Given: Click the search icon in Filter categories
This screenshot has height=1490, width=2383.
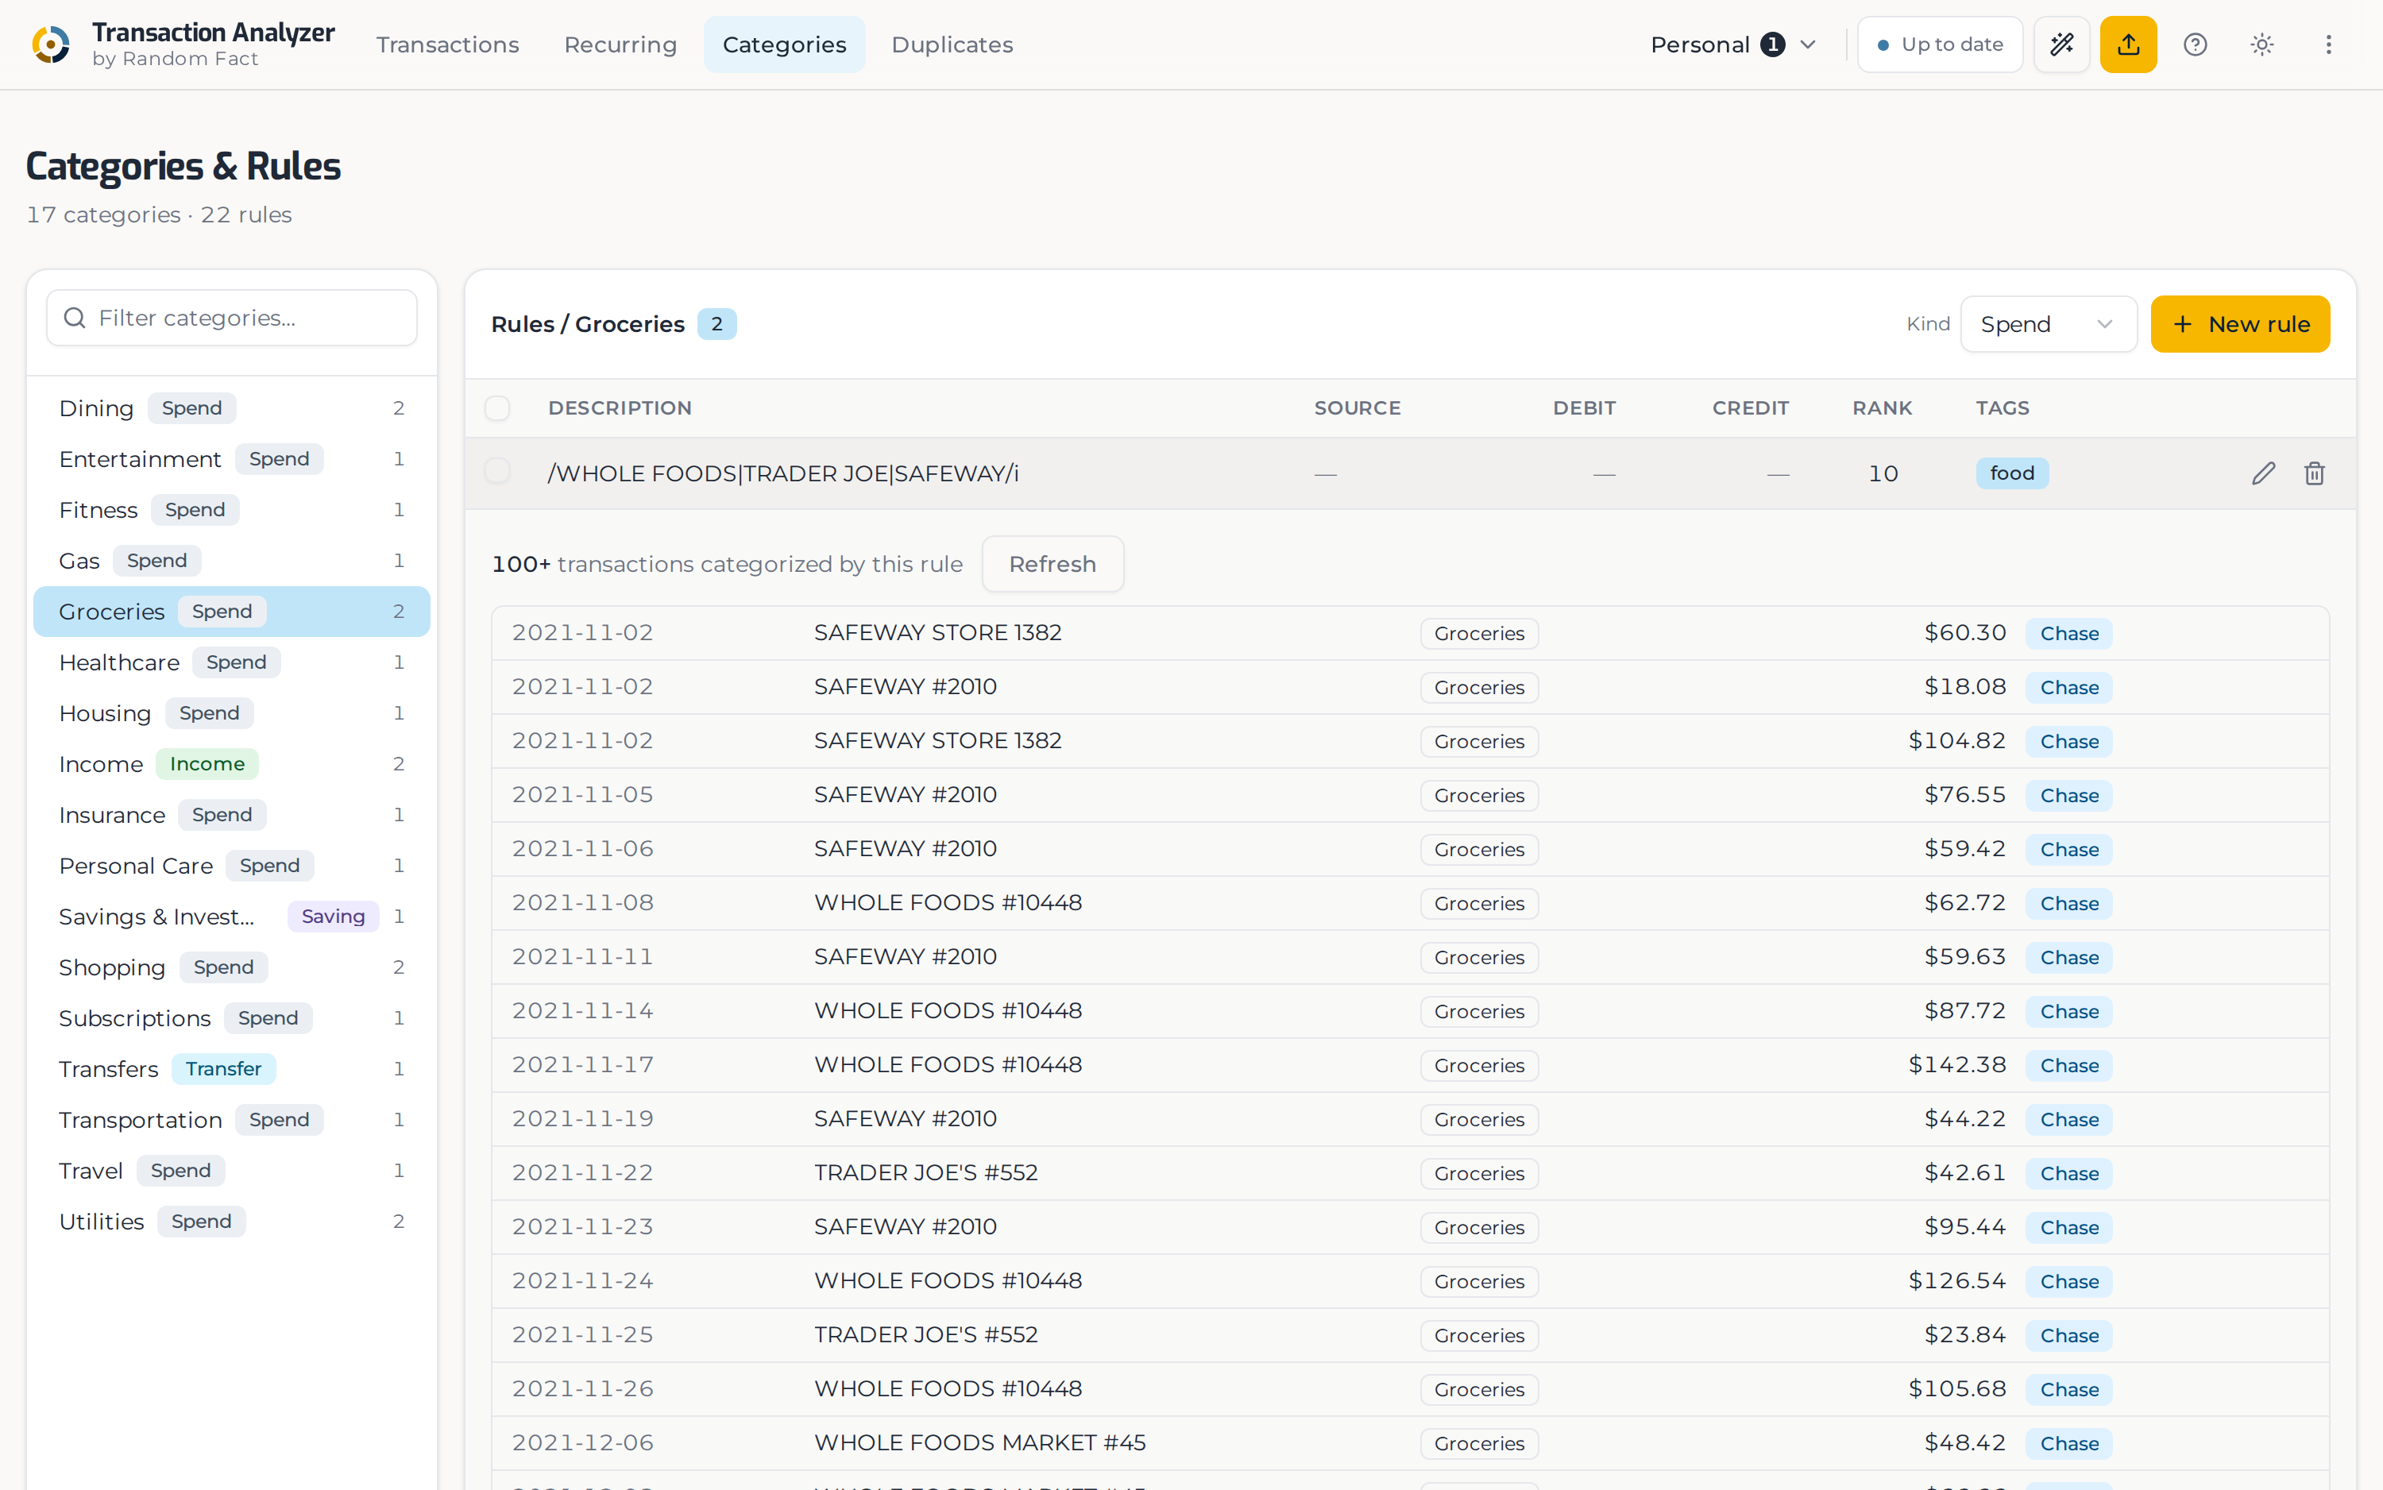Looking at the screenshot, I should pos(74,318).
